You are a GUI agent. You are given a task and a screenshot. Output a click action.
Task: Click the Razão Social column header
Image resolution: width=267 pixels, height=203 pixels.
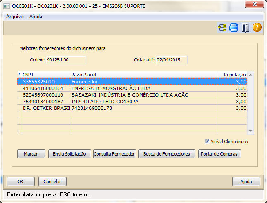coord(144,75)
